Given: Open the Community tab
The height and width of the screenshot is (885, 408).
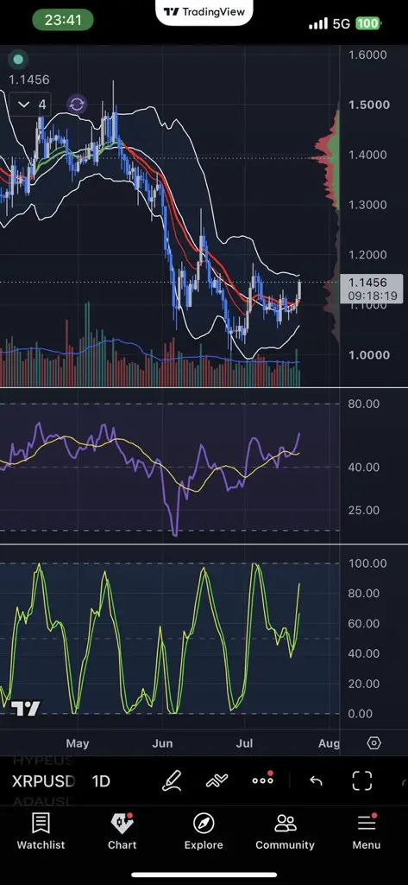Looking at the screenshot, I should [x=286, y=831].
